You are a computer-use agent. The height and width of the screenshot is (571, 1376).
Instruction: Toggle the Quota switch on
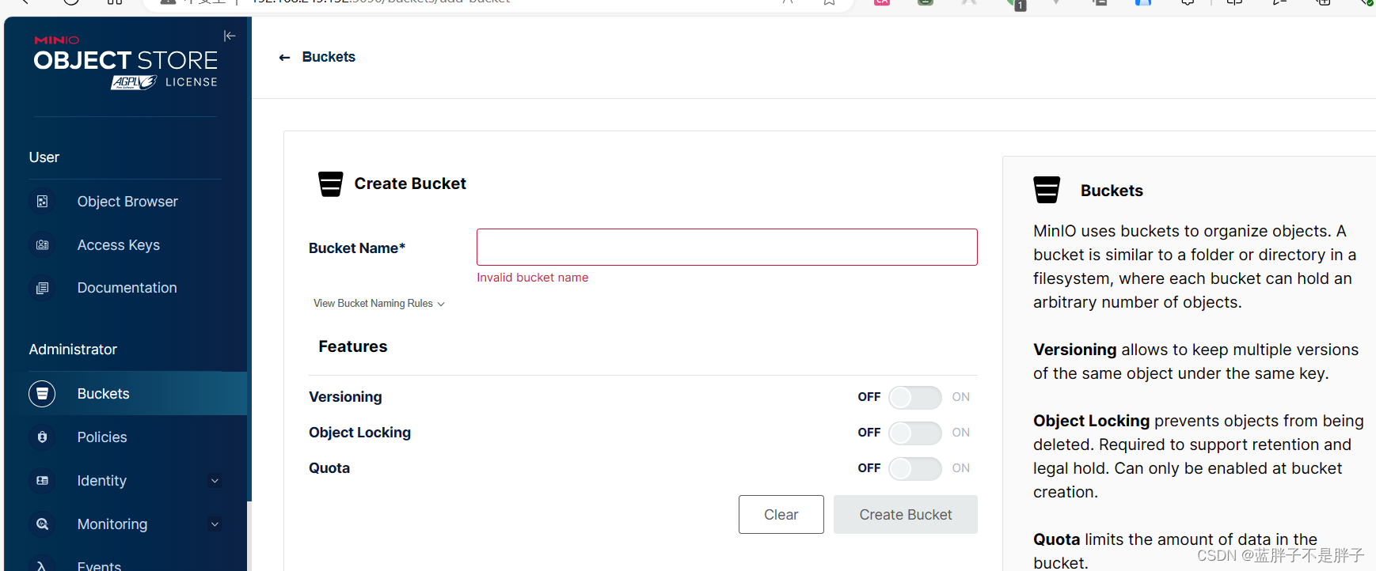pyautogui.click(x=914, y=468)
